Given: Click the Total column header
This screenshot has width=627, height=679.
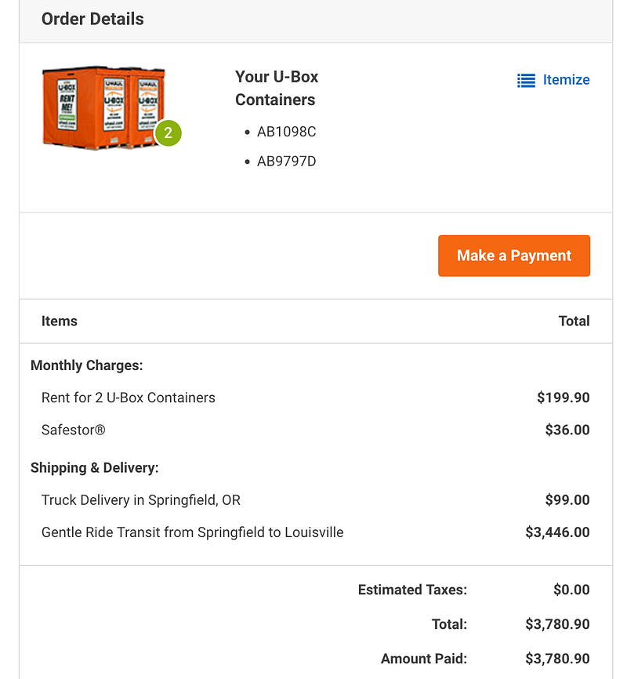Looking at the screenshot, I should pos(574,321).
